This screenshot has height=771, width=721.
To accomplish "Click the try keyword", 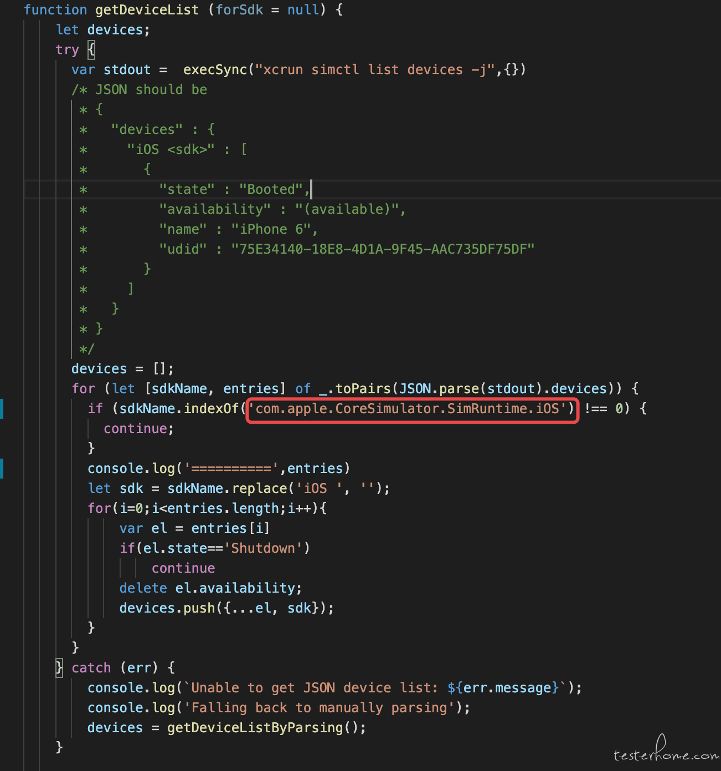I will [67, 50].
